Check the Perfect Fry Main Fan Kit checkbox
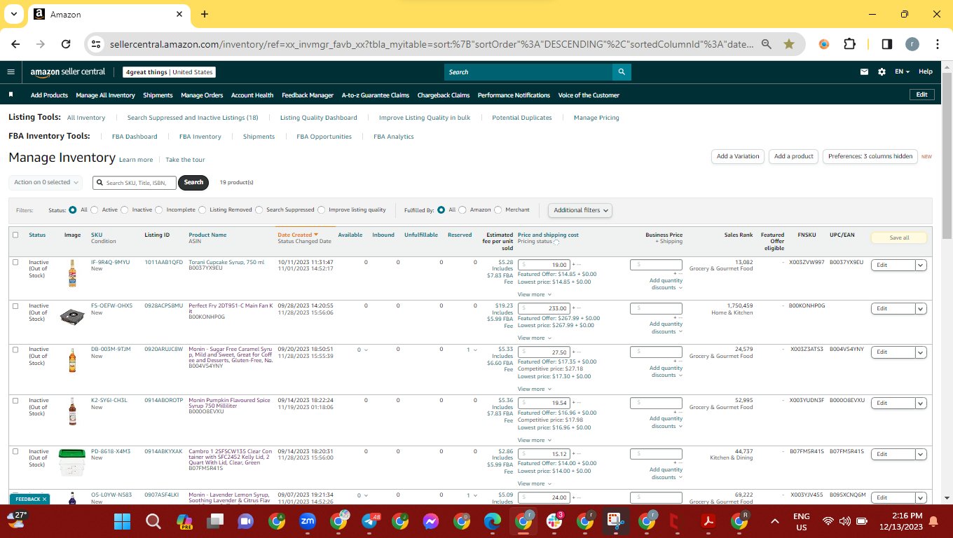953x538 pixels. [15, 305]
